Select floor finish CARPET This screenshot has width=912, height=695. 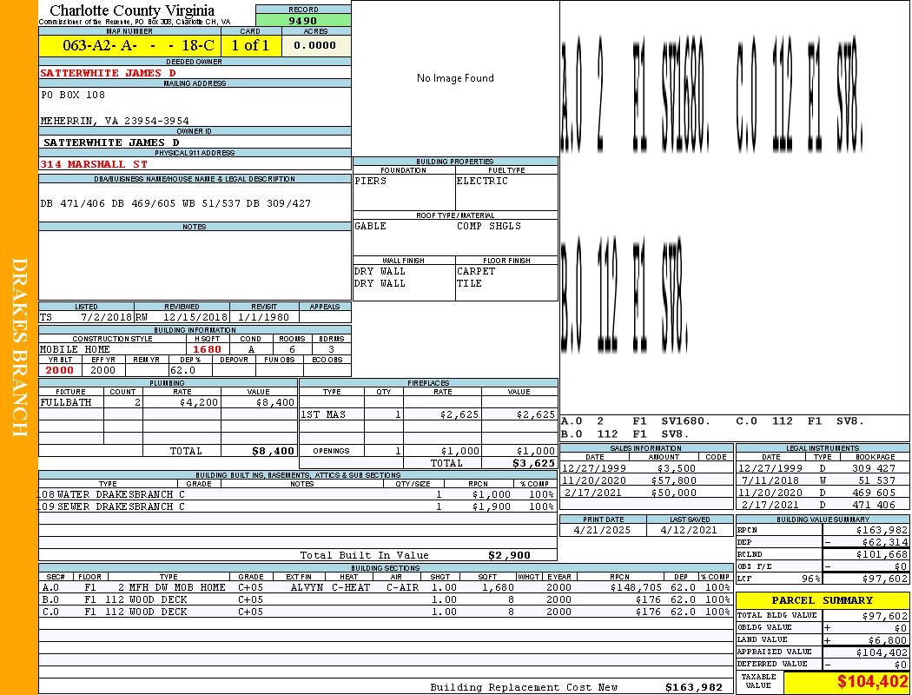[x=476, y=272]
